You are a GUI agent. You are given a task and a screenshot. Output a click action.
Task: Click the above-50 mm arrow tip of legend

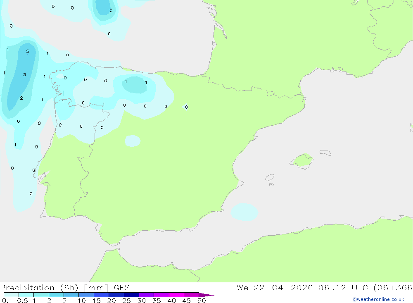(x=206, y=295)
